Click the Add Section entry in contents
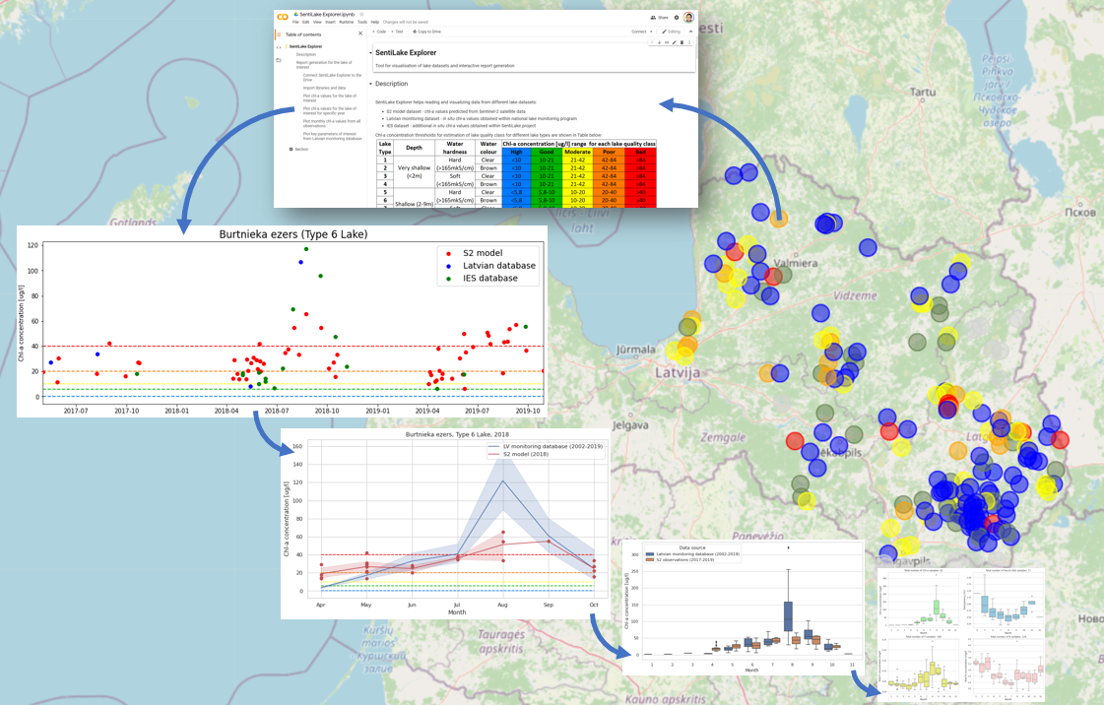1104x705 pixels. (x=299, y=150)
